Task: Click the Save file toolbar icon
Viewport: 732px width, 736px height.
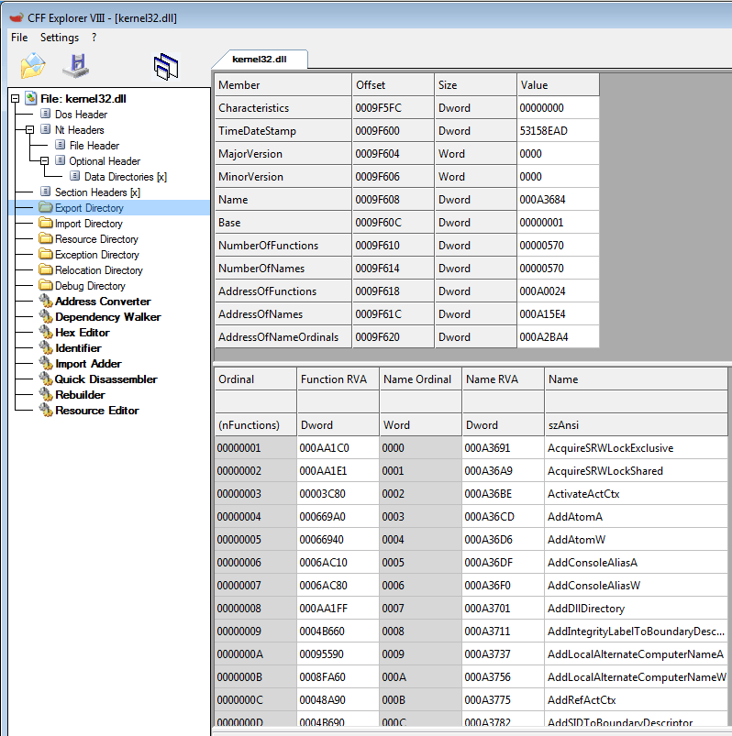Action: click(75, 65)
